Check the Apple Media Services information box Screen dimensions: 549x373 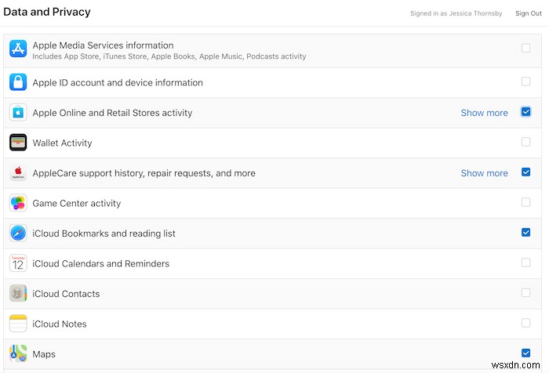coord(525,48)
